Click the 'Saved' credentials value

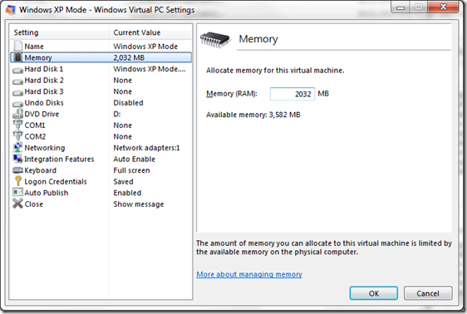[123, 182]
